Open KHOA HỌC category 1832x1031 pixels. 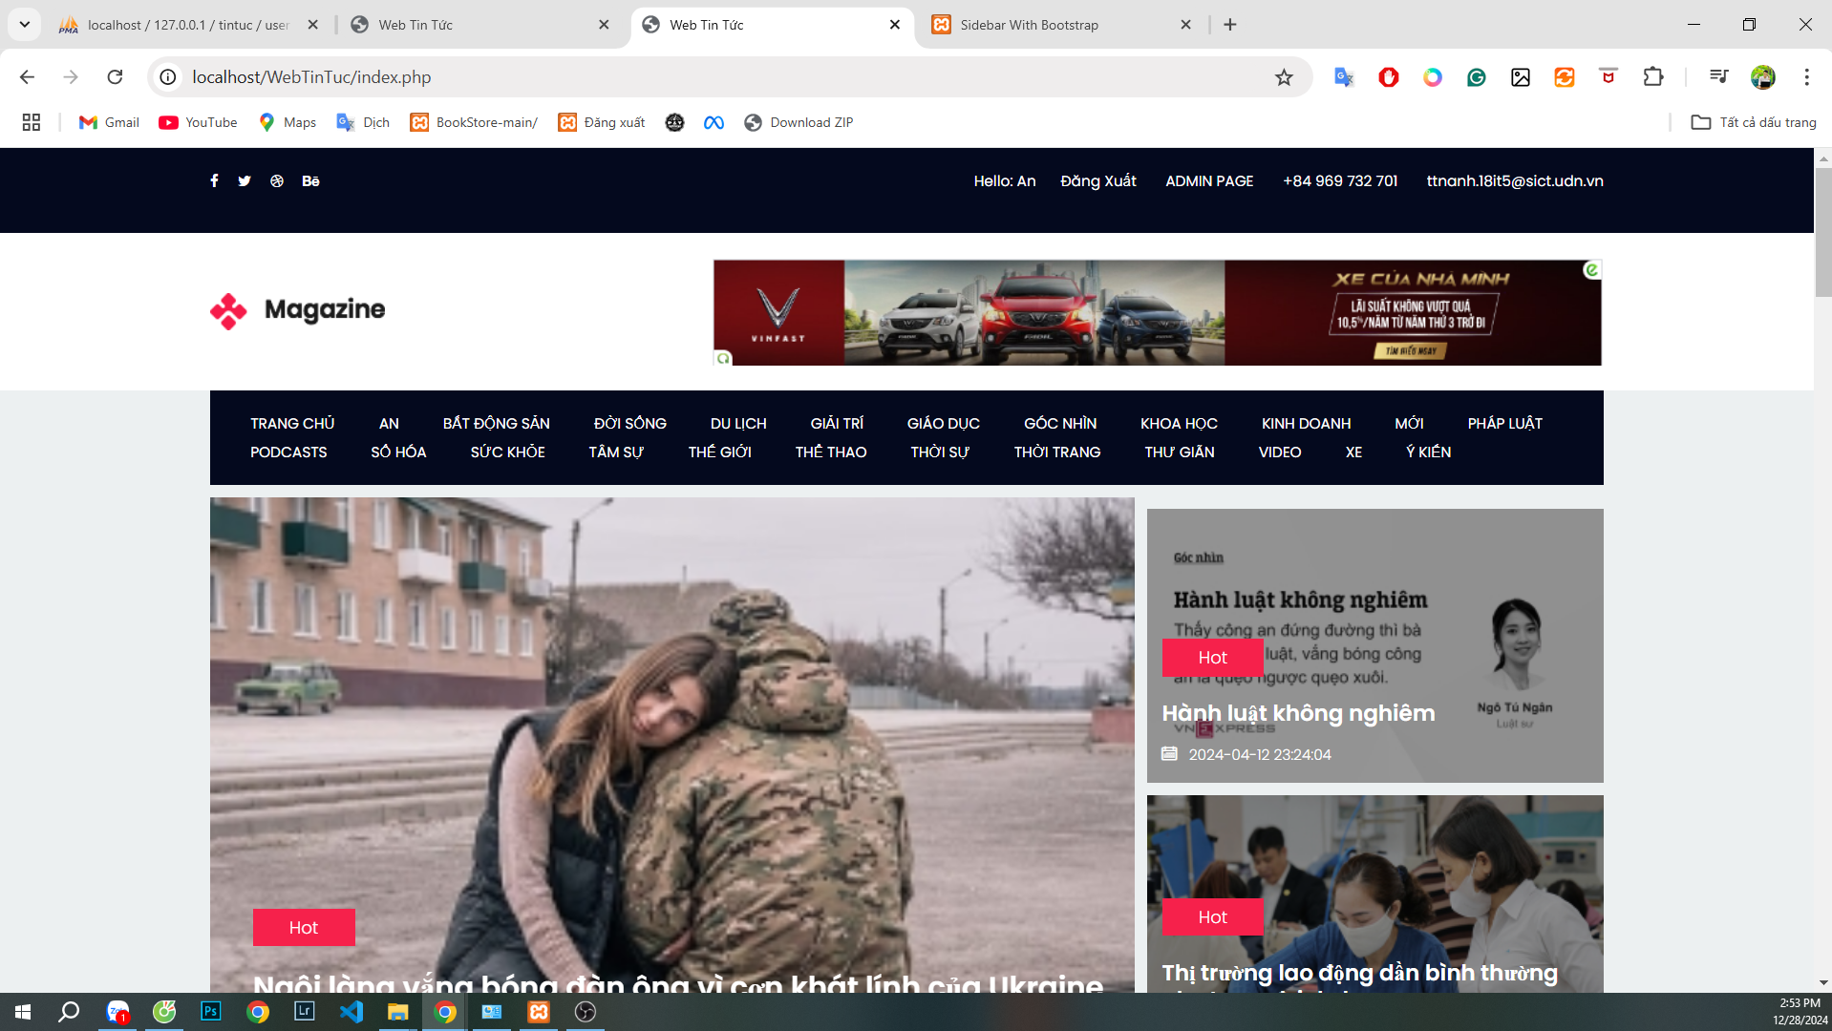(x=1179, y=424)
